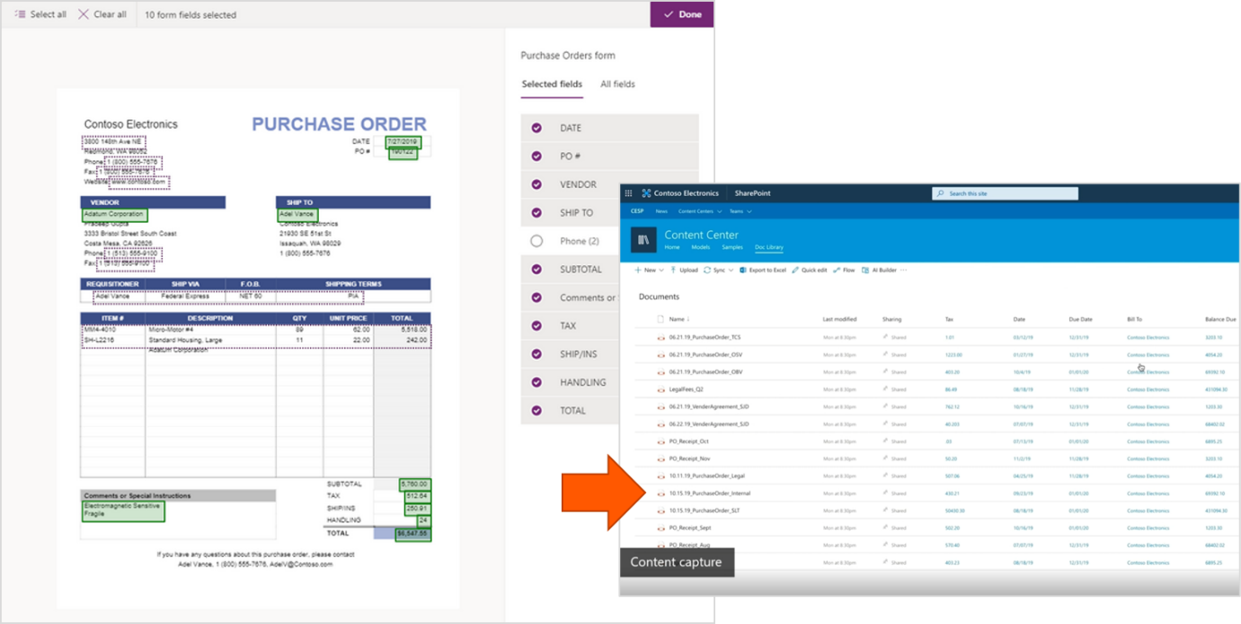Screen dimensions: 1241x624
Task: Select the www.contoso.com website box
Action: pyautogui.click(x=138, y=182)
